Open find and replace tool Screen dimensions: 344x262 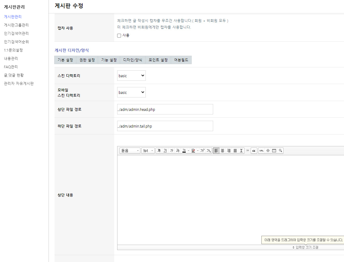[281, 151]
